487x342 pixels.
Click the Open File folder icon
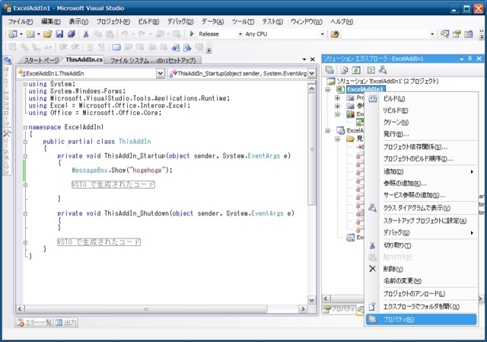click(x=47, y=34)
